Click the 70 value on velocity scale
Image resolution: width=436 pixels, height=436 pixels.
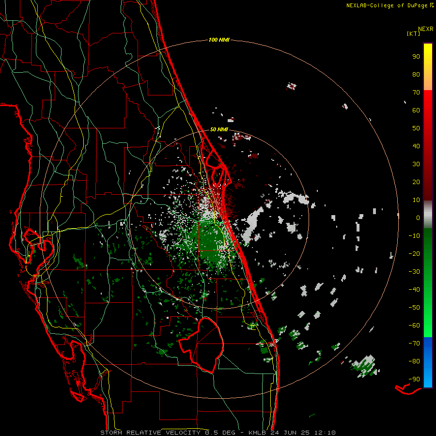coord(416,93)
